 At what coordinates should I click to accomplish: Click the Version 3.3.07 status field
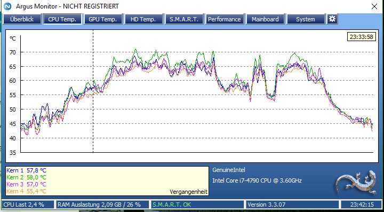click(293, 205)
